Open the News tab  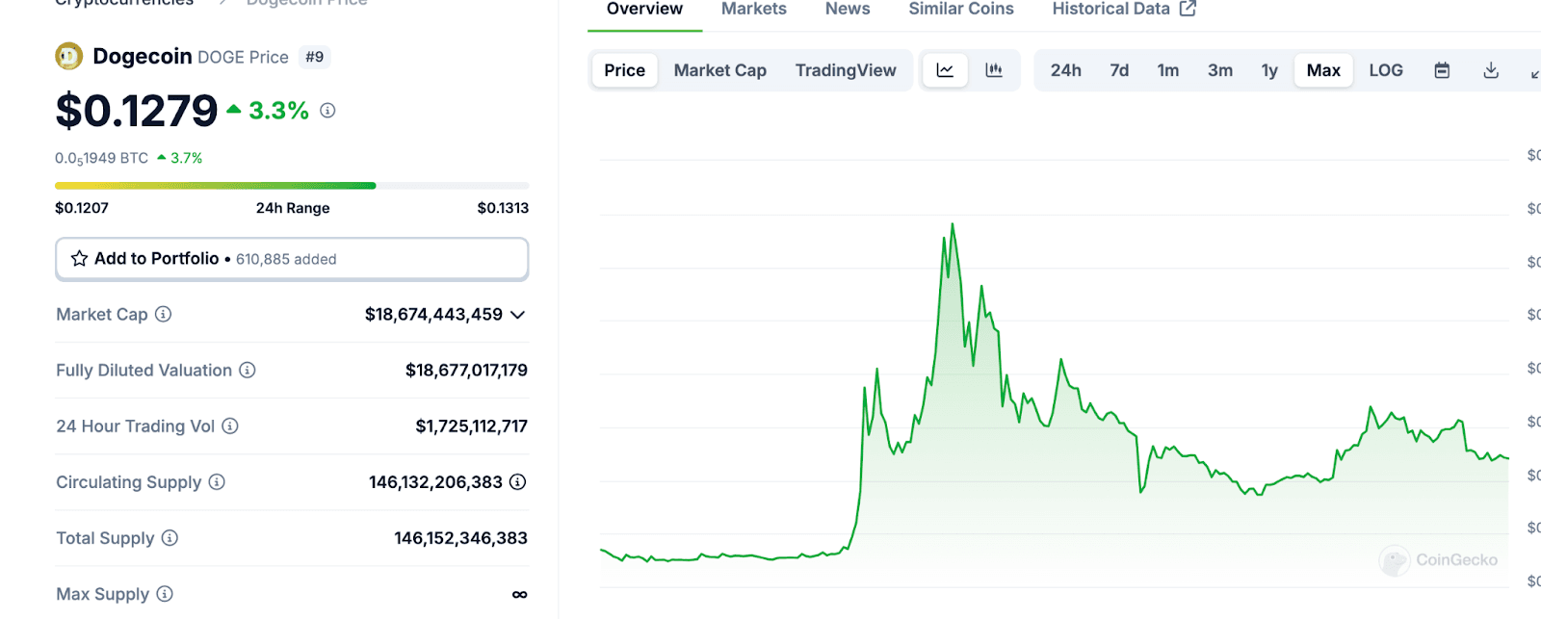[x=848, y=10]
